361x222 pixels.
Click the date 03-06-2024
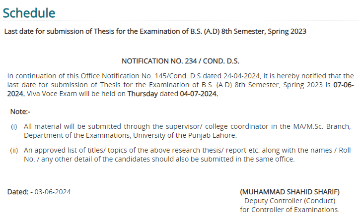54,192
